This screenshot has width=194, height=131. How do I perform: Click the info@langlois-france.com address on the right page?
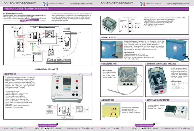pyautogui.click(x=178, y=4)
